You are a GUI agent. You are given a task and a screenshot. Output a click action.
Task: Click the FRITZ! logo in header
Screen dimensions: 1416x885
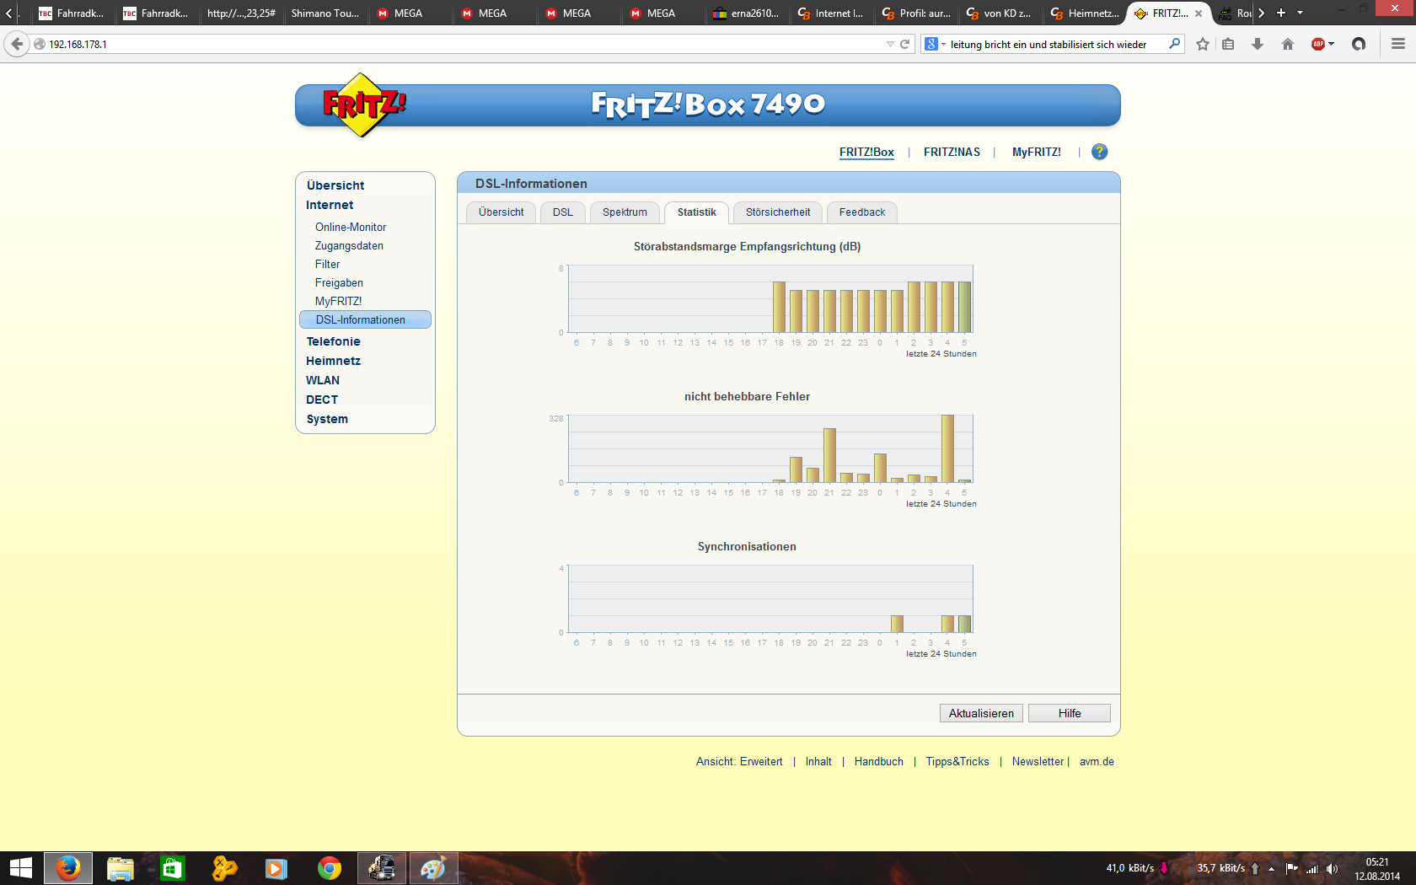click(364, 105)
